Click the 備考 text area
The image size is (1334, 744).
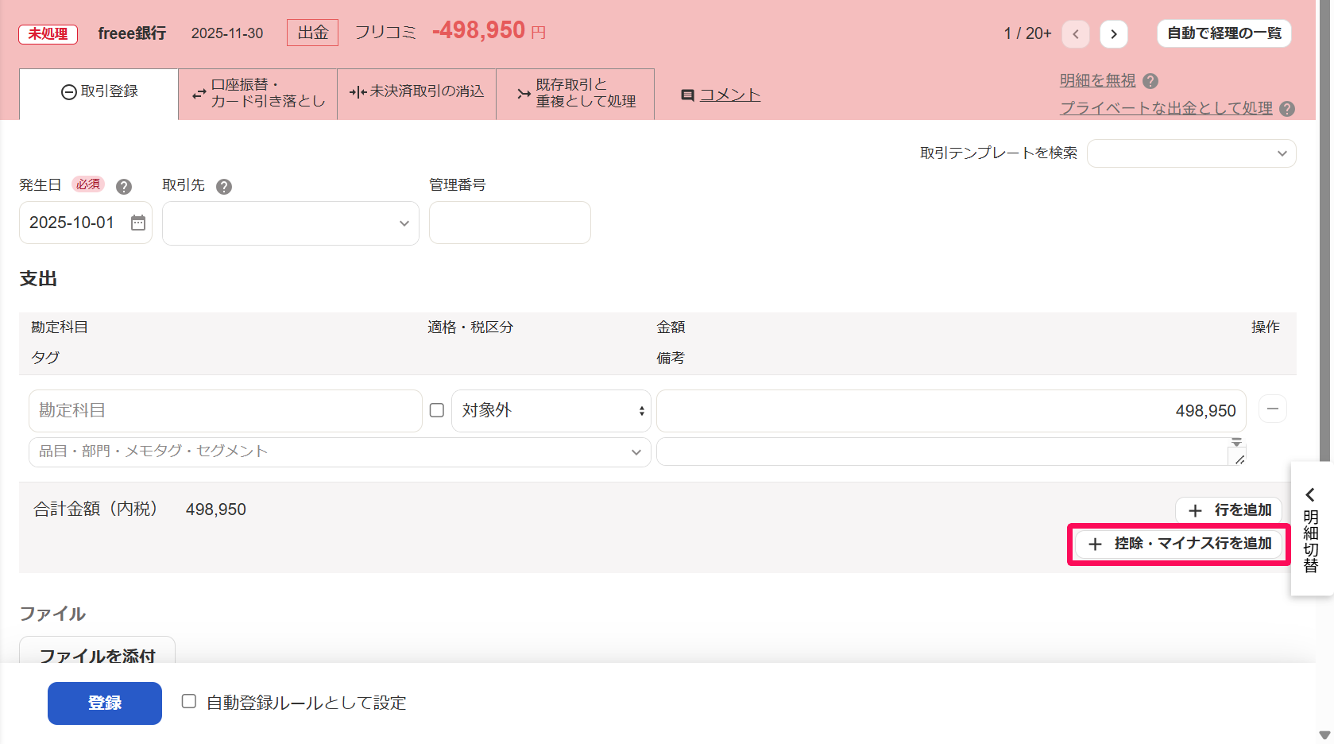[x=951, y=451]
